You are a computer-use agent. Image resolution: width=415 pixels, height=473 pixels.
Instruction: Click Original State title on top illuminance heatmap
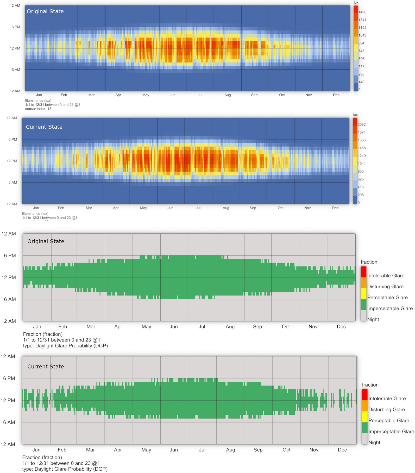(x=45, y=11)
